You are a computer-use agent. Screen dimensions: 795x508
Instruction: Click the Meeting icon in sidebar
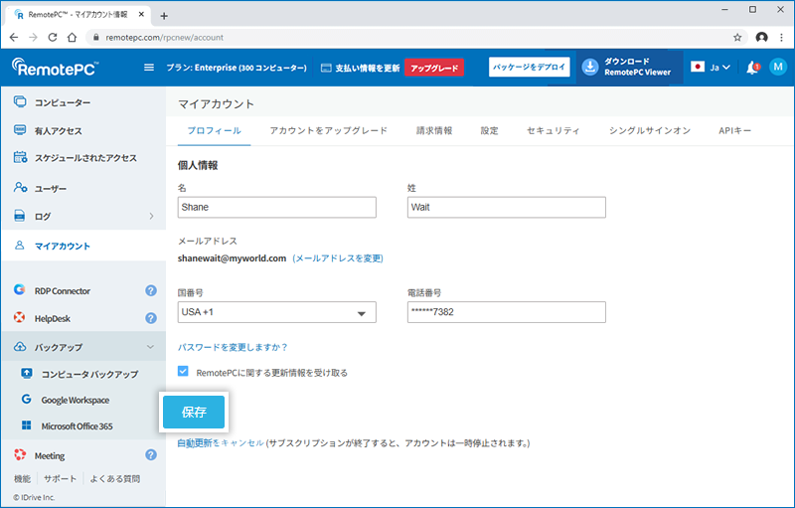20,454
